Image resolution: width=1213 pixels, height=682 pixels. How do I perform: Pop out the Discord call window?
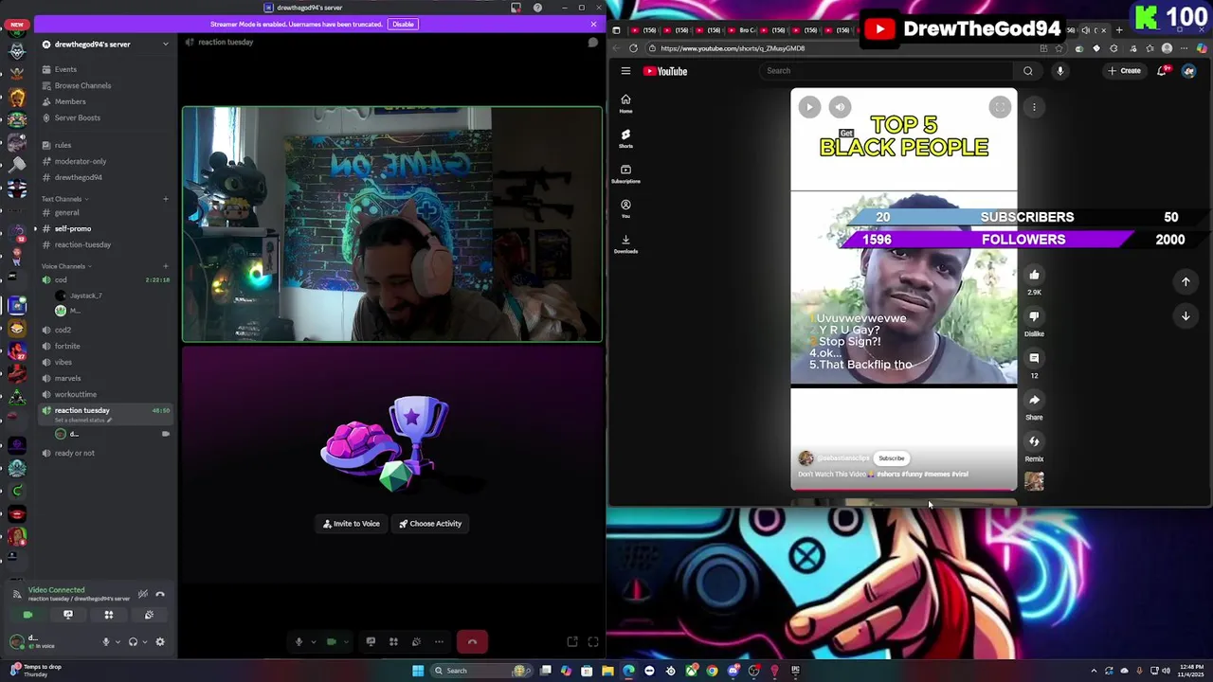pyautogui.click(x=572, y=642)
